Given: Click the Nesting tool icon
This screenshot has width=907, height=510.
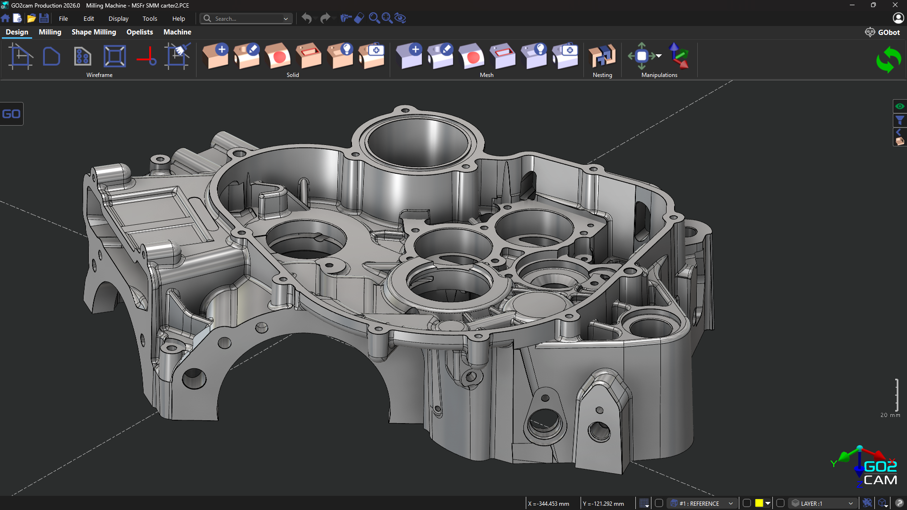Looking at the screenshot, I should [602, 57].
